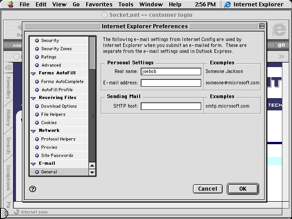The height and width of the screenshot is (219, 292).
Task: Open the Search tab in explorer bar
Action: [x=8, y=145]
